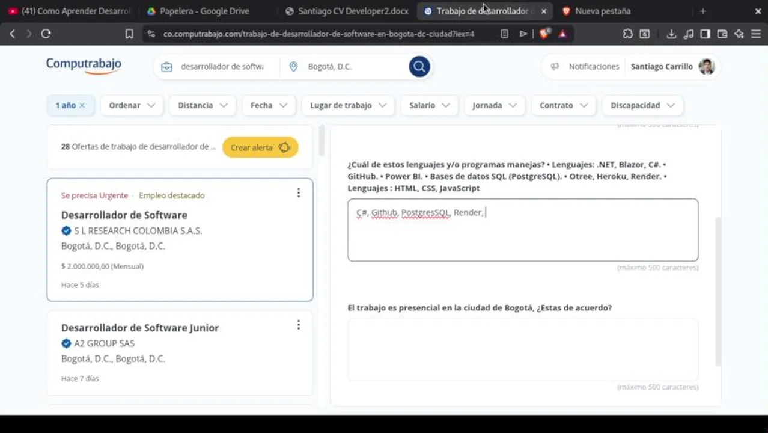Open the Fecha filter dropdown
Screen dimensions: 768x433
pos(269,105)
